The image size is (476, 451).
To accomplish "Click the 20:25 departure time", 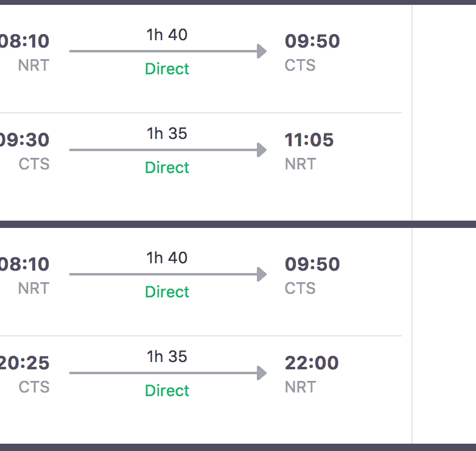I will (x=24, y=363).
